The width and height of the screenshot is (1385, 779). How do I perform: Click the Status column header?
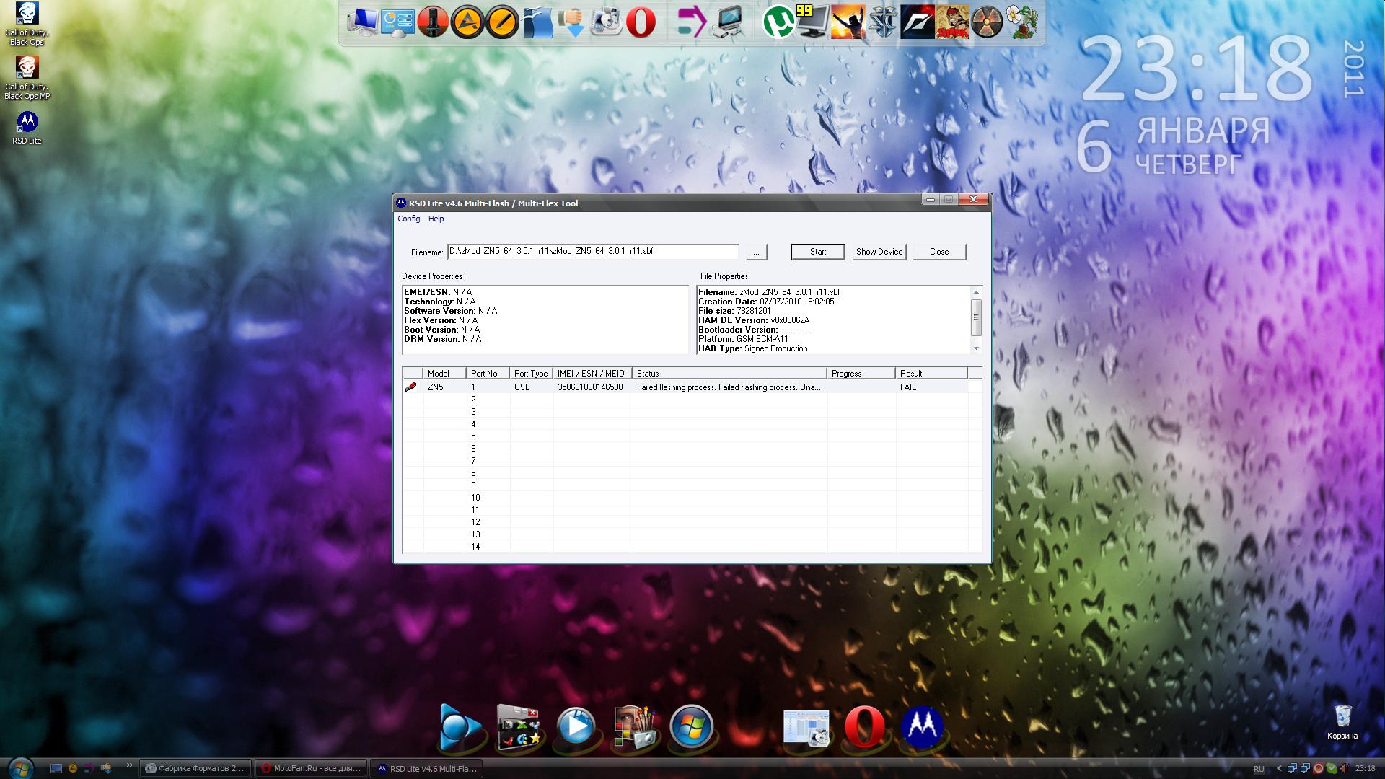pyautogui.click(x=730, y=374)
